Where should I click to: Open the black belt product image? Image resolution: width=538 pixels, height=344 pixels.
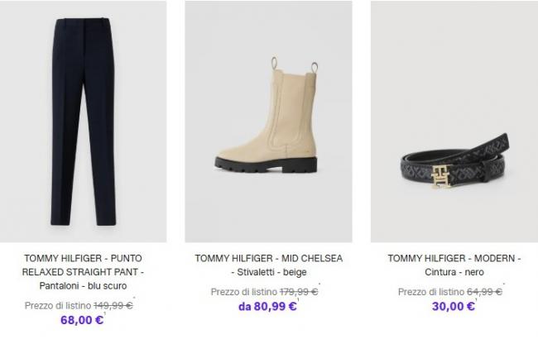(x=453, y=157)
